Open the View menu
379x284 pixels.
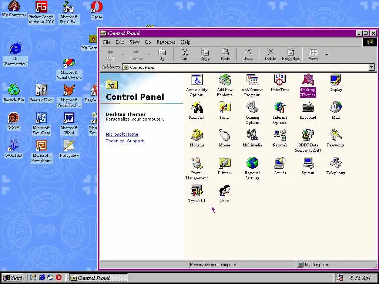134,42
